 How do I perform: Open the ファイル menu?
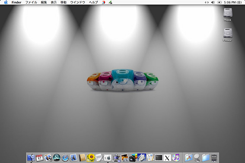(x=31, y=2)
